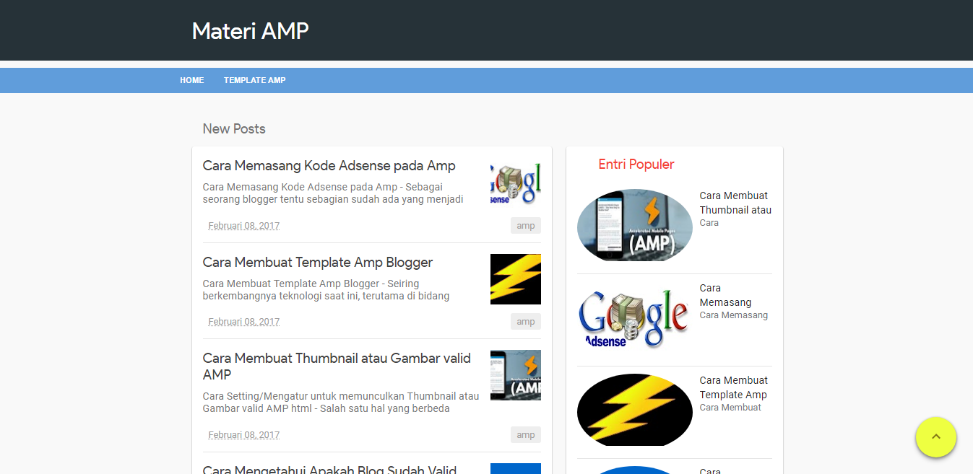This screenshot has width=973, height=474.
Task: Open post title Cara Membuat Template Amp Blogger
Action: point(318,262)
